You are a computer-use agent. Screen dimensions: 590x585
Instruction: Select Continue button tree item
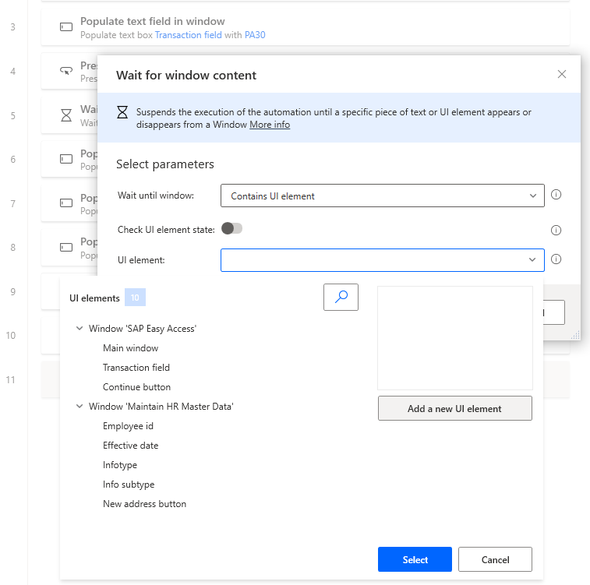pos(136,387)
